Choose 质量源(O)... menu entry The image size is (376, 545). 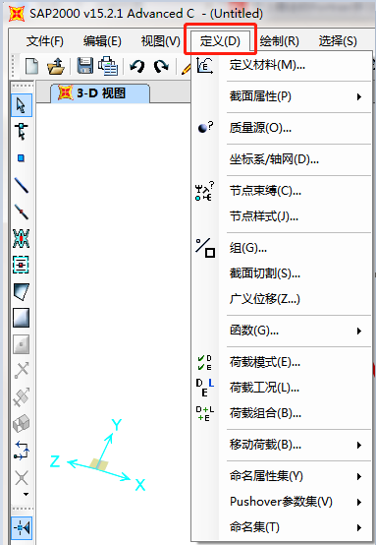click(282, 128)
